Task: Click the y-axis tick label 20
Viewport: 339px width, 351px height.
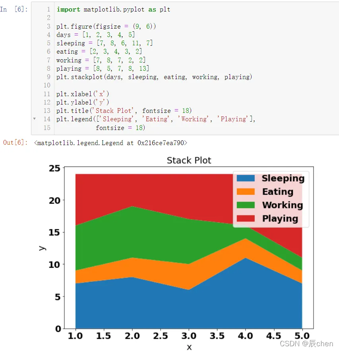Action: pos(55,201)
